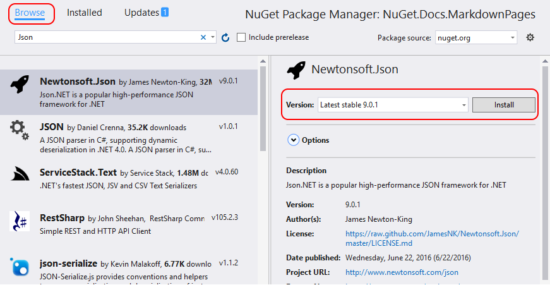This screenshot has height=285, width=550.
Task: Click the Description heading
Action: coord(306,171)
